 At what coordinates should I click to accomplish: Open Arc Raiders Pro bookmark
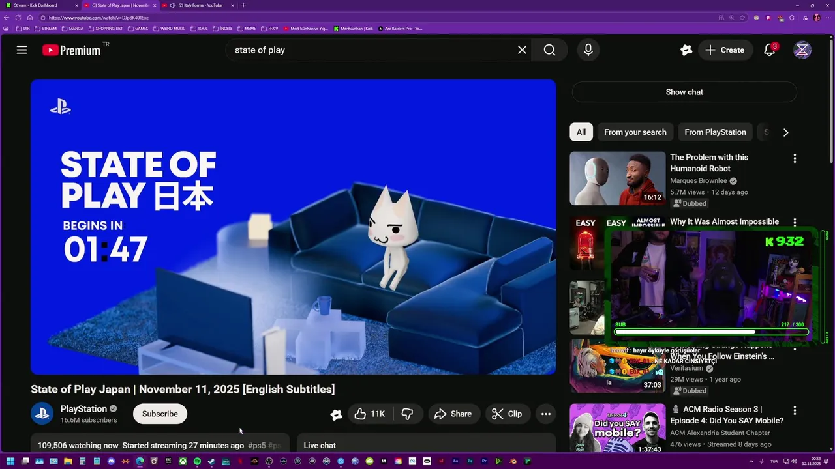click(400, 29)
